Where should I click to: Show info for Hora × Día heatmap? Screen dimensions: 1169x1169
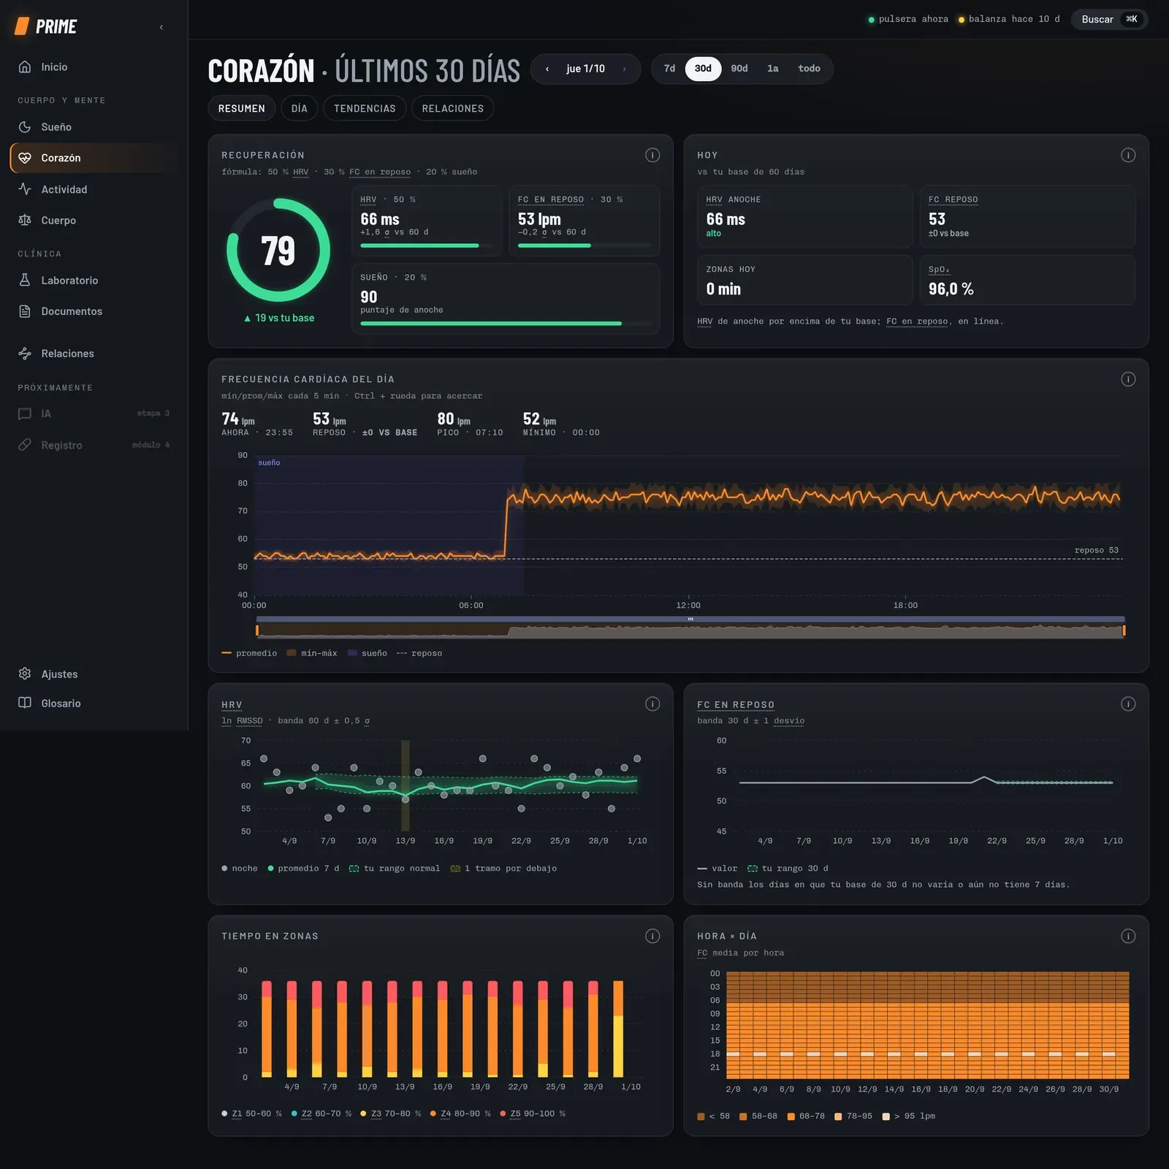click(1128, 936)
